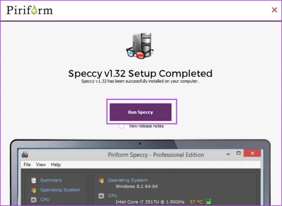Click the Piriform Speccy - Professional Edition title
Image resolution: width=282 pixels, height=206 pixels.
[156, 155]
